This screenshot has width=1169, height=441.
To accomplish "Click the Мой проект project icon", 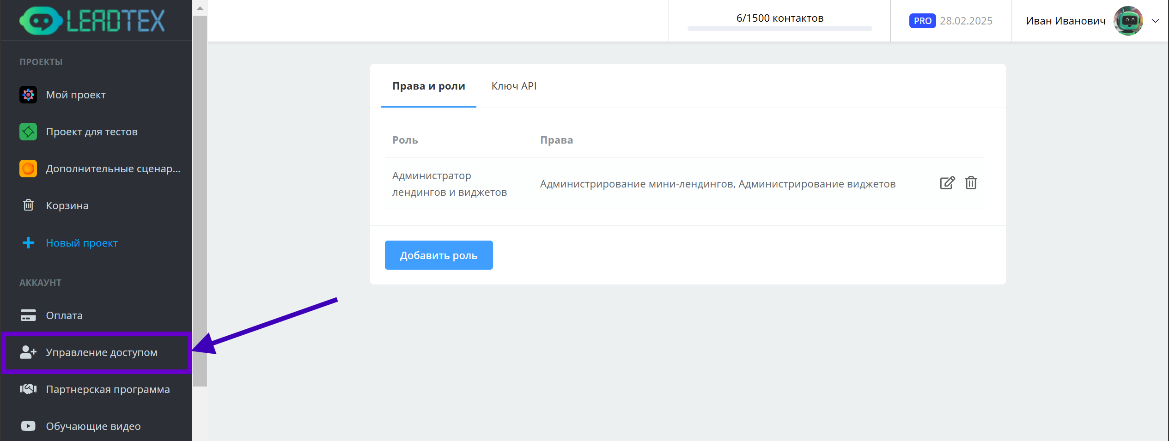I will point(28,95).
